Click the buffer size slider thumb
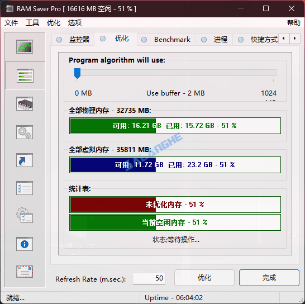 click(x=77, y=73)
